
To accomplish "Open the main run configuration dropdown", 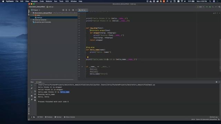I will (200, 7).
